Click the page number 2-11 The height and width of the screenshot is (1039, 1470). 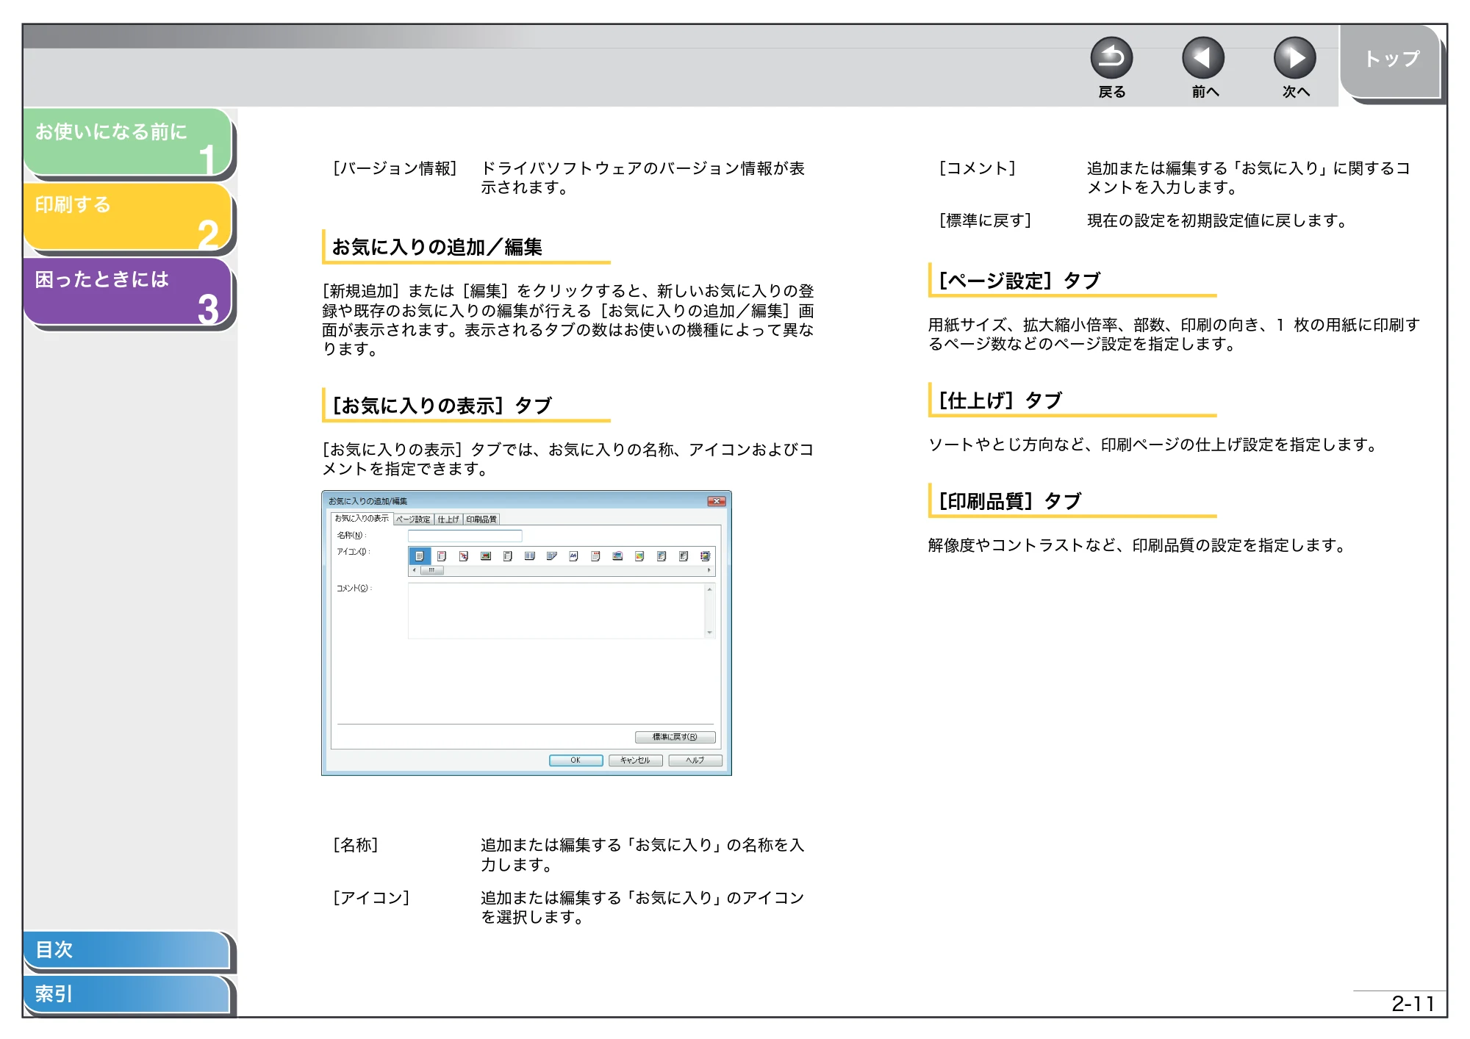click(x=1413, y=1004)
